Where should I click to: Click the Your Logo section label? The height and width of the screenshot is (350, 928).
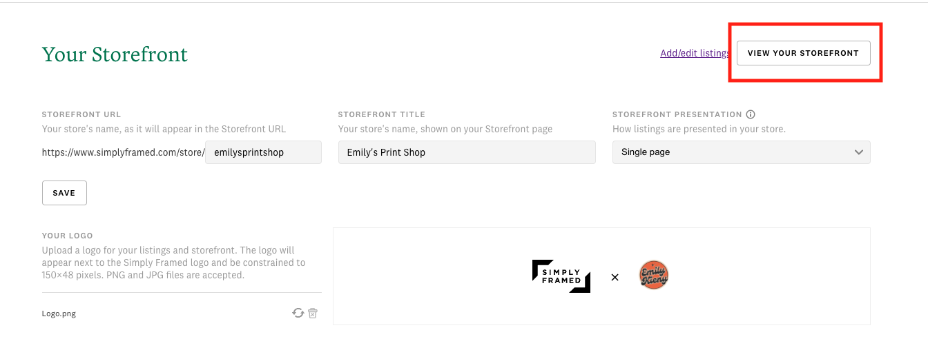[x=67, y=236]
